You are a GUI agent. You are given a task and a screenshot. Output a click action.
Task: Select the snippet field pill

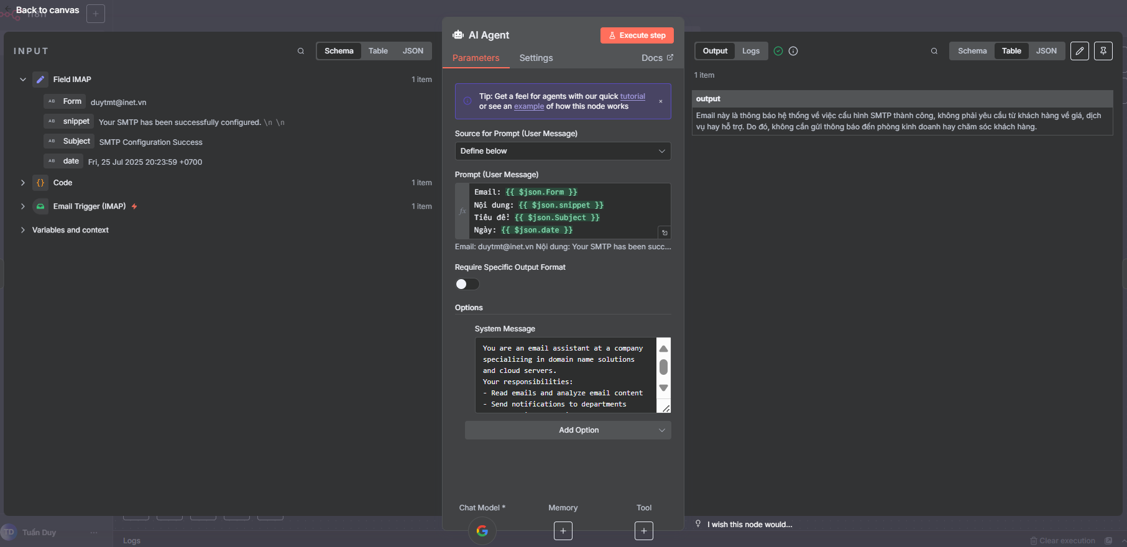(x=69, y=121)
